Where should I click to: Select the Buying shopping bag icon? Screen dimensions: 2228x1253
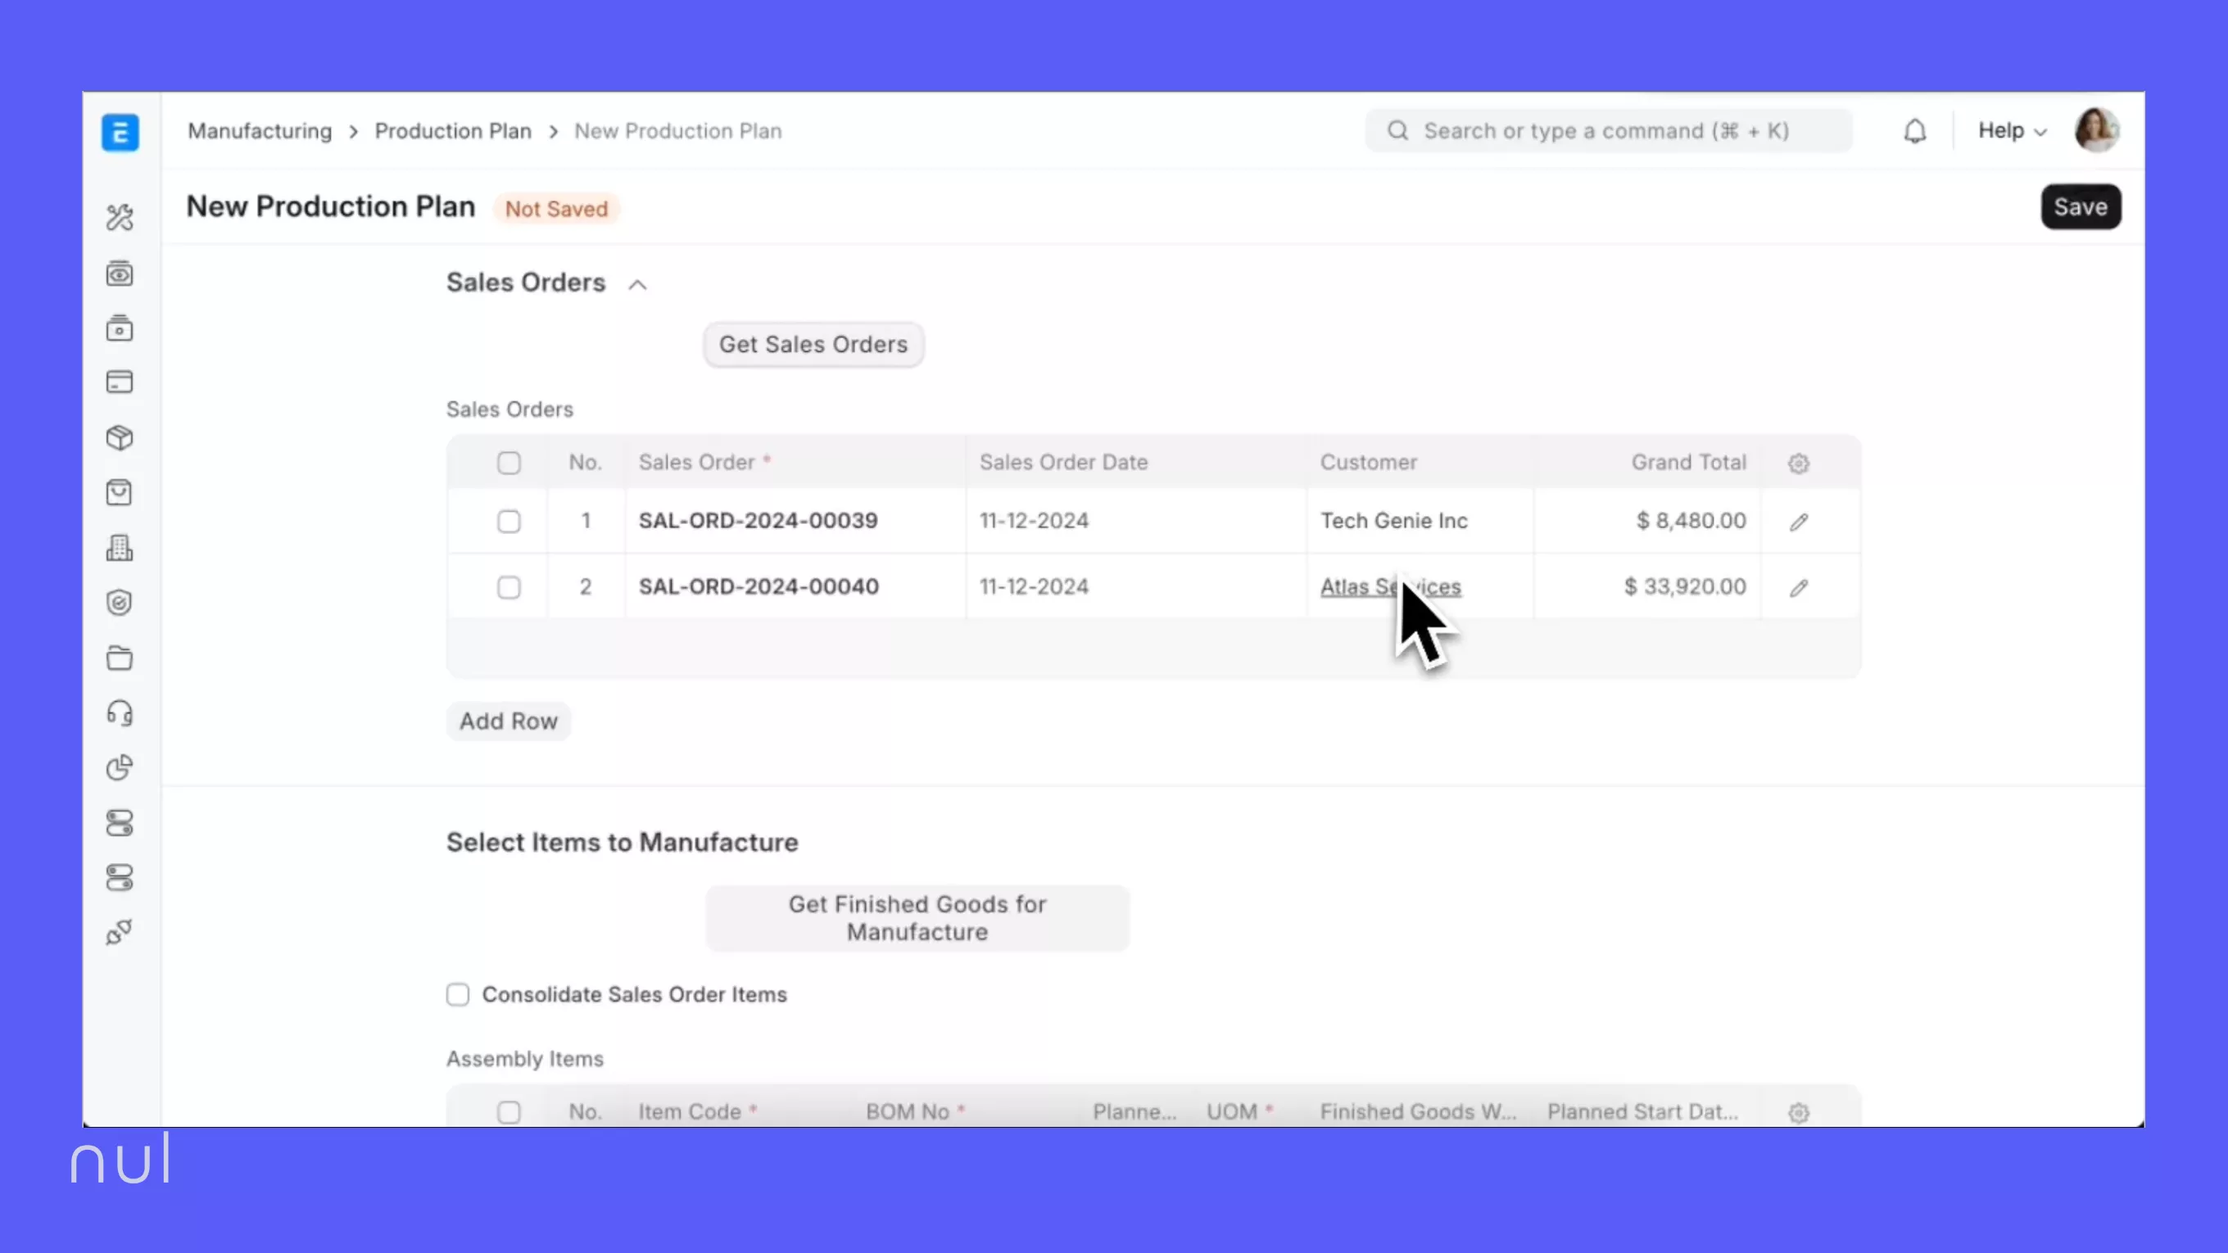120,492
